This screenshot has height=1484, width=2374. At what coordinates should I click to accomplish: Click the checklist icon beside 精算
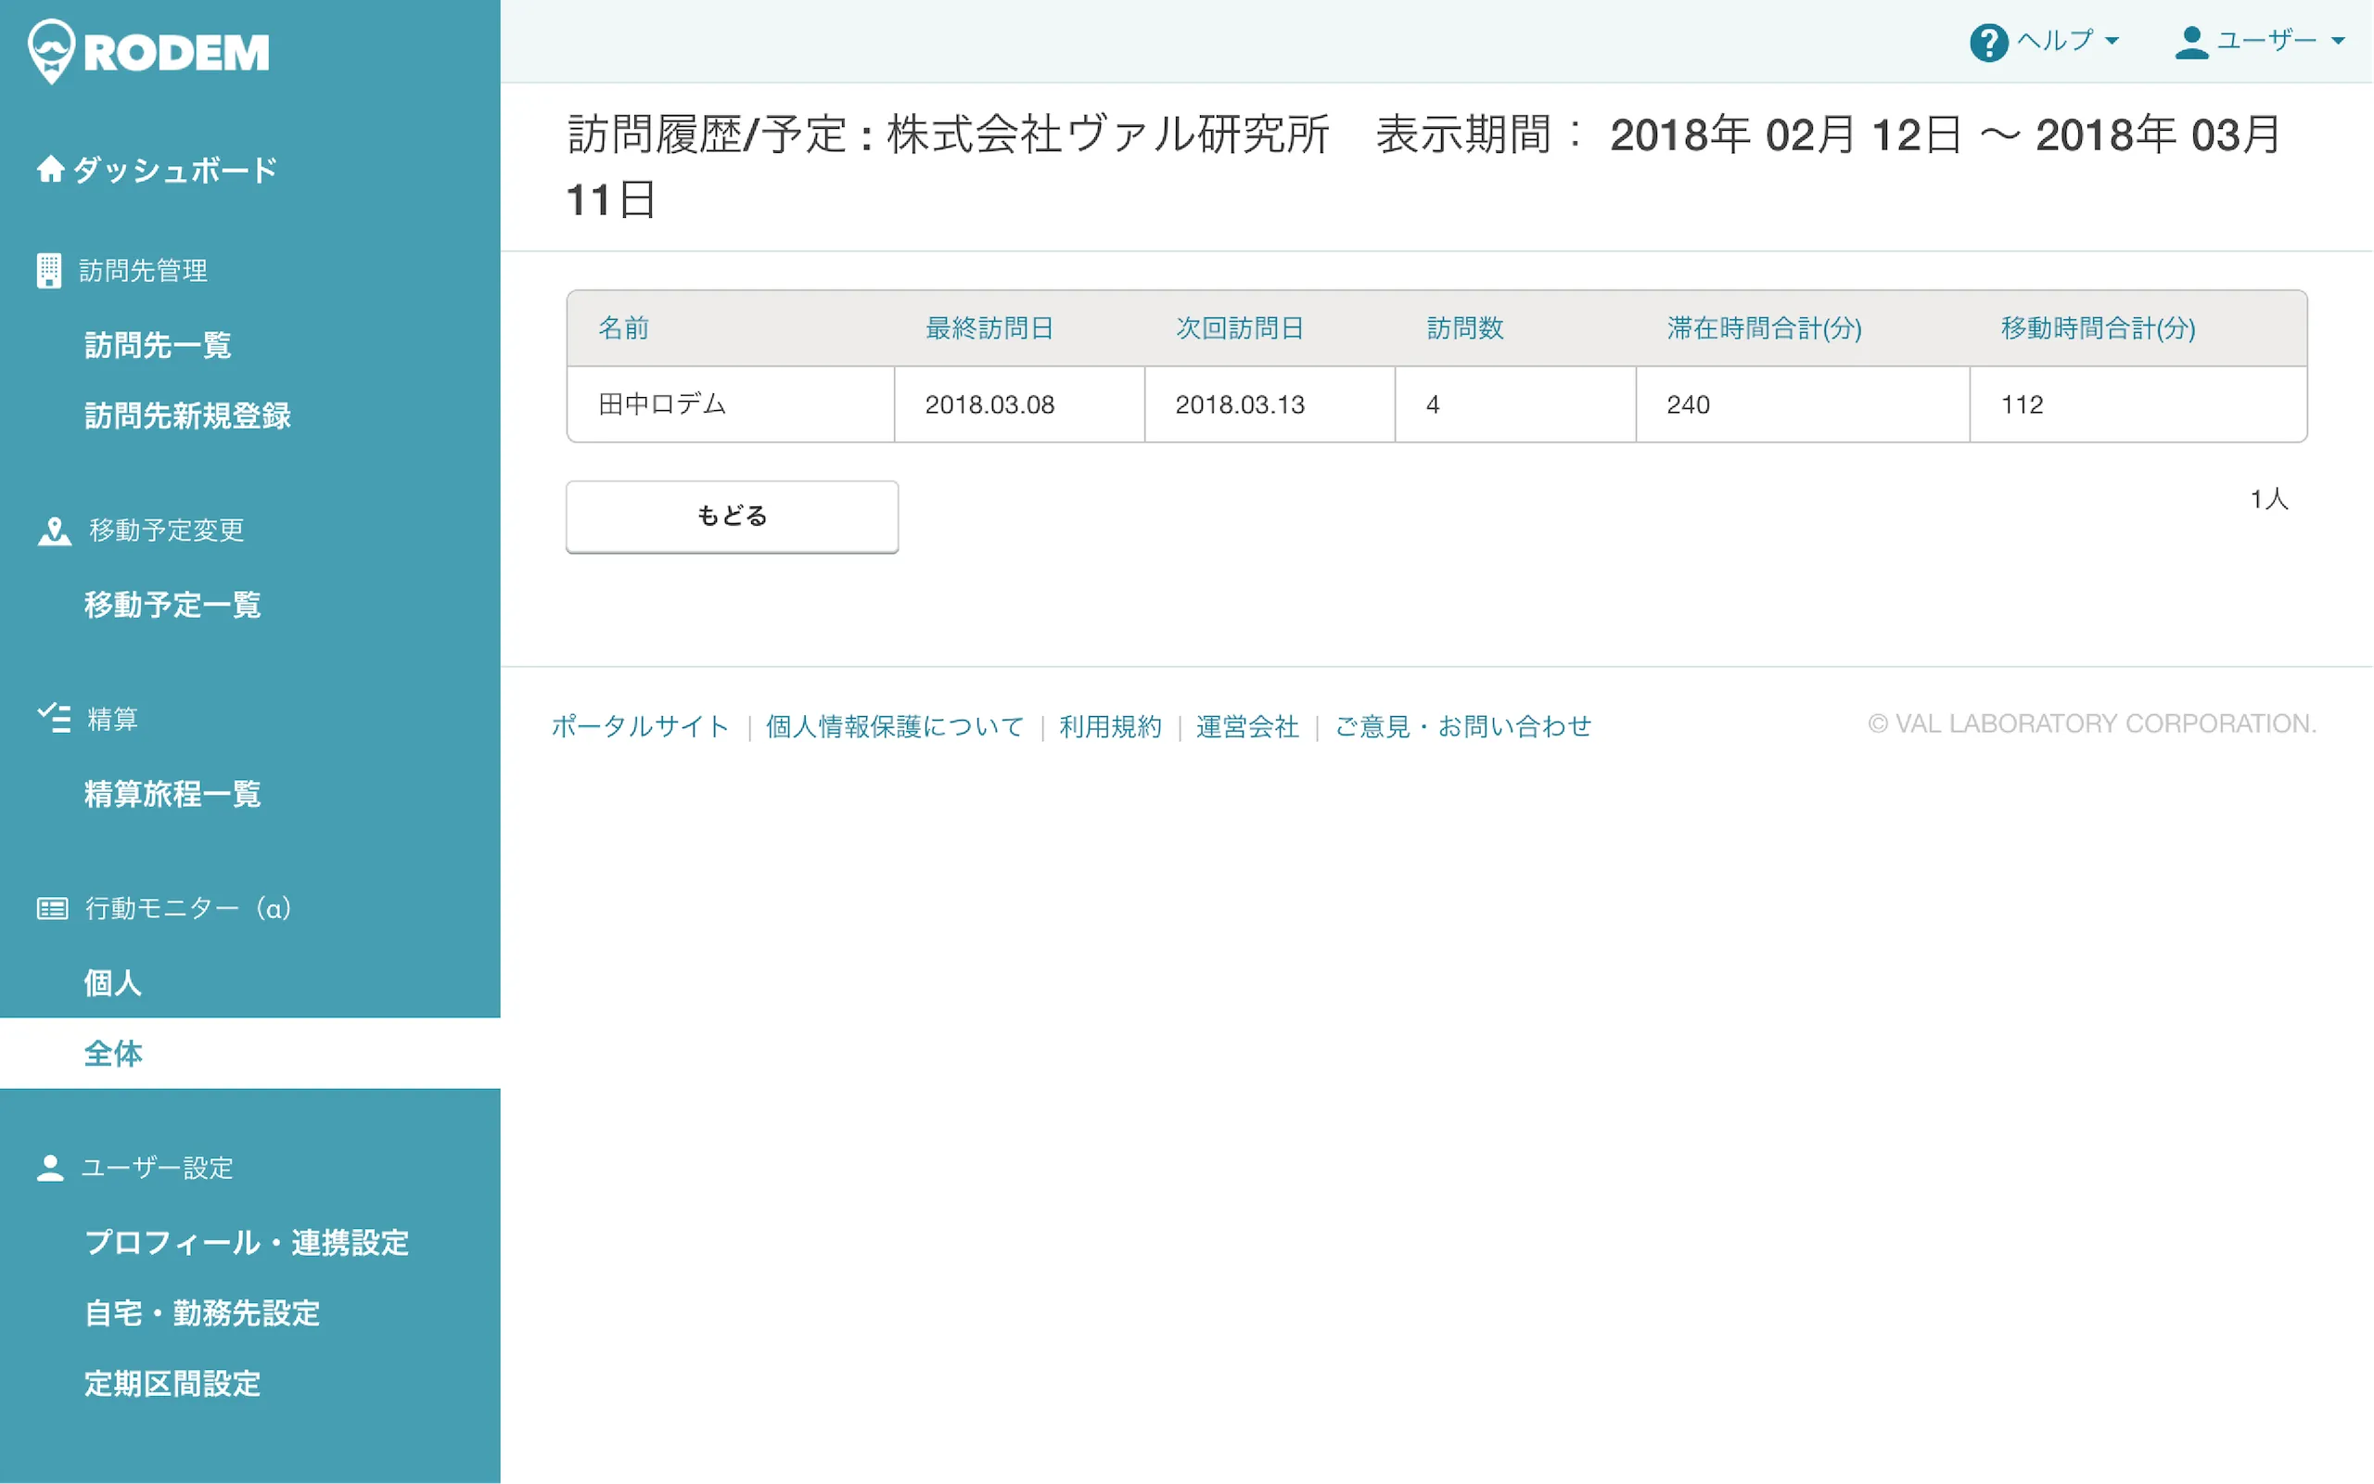(x=54, y=719)
